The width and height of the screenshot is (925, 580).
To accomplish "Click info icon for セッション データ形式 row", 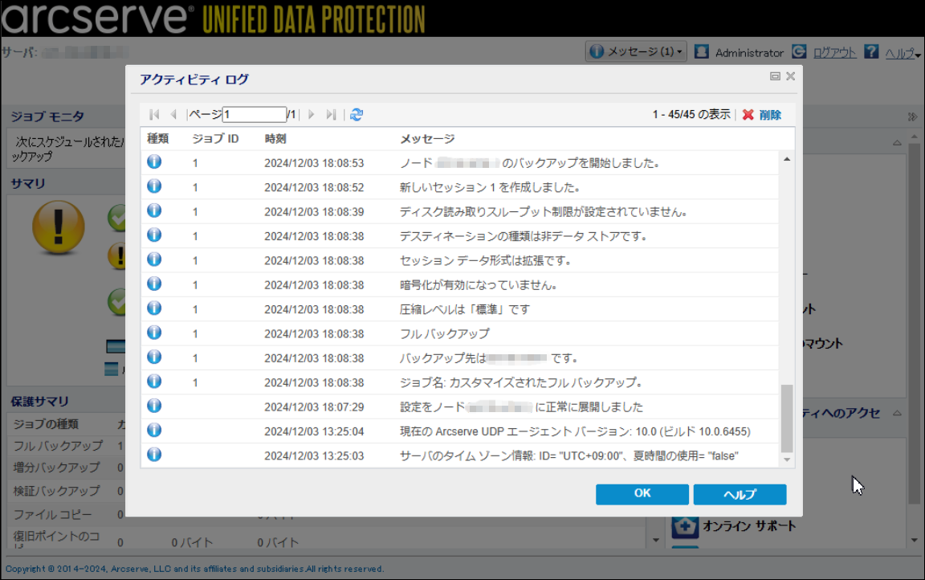I will [154, 259].
